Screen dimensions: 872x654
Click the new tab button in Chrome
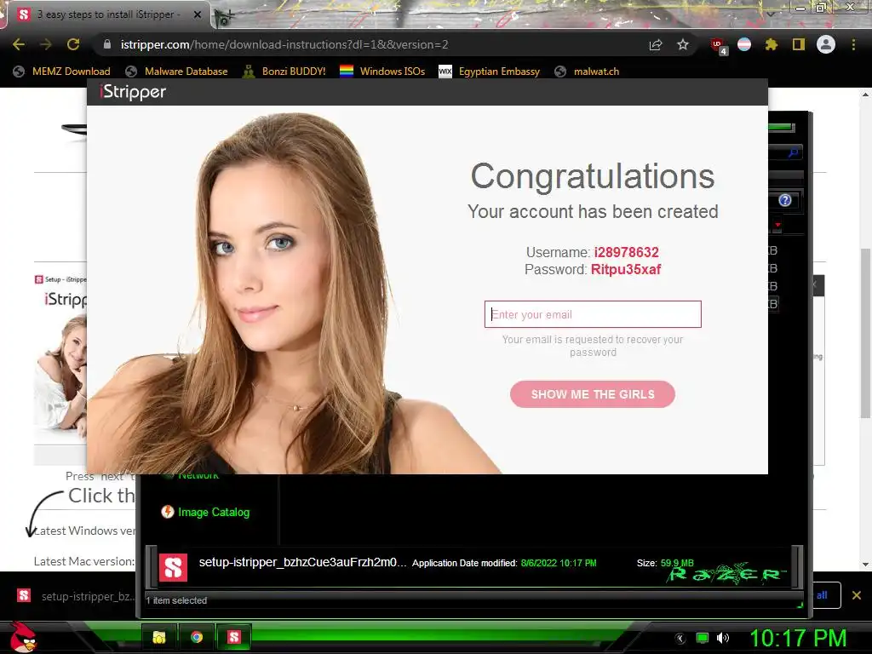click(x=224, y=17)
